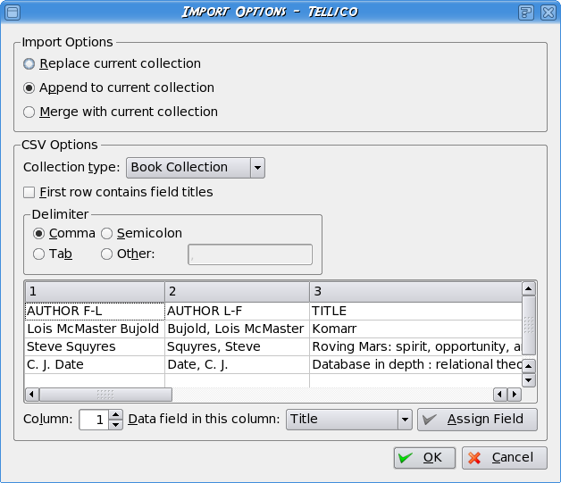The image size is (561, 483).
Task: Click the Assign Field button
Action: (477, 420)
